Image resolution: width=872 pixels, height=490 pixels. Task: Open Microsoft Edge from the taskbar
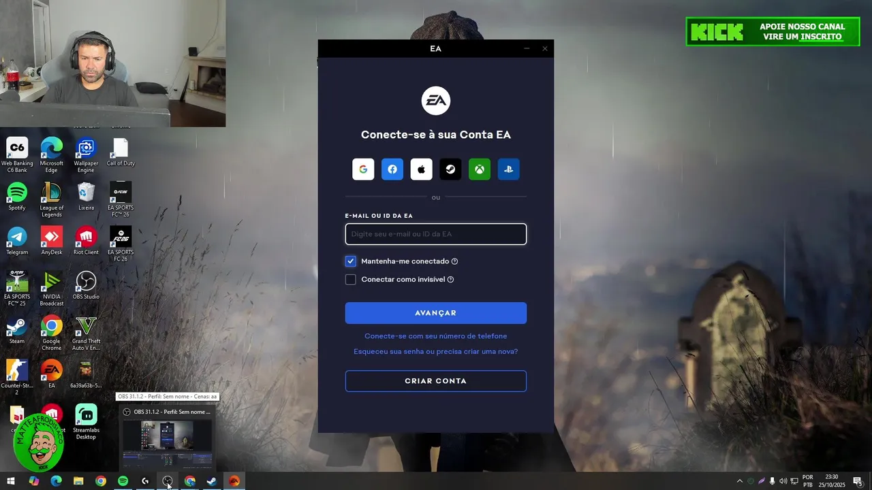point(56,481)
